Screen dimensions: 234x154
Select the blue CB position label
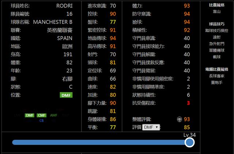coord(41,120)
